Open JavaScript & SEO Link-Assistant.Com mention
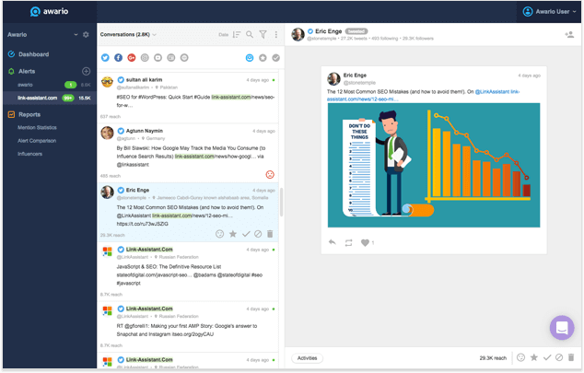The width and height of the screenshot is (584, 373). (188, 272)
